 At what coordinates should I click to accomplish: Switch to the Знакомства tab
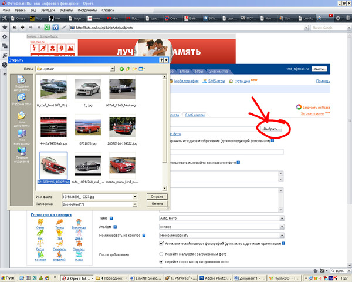coord(218,71)
